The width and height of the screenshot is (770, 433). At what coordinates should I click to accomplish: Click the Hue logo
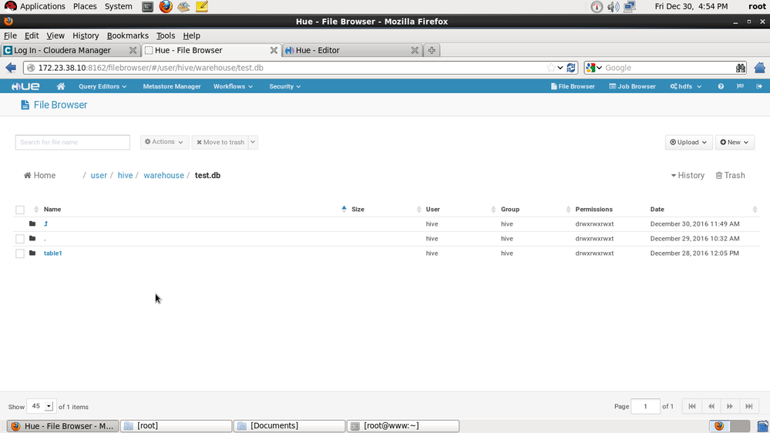[25, 86]
